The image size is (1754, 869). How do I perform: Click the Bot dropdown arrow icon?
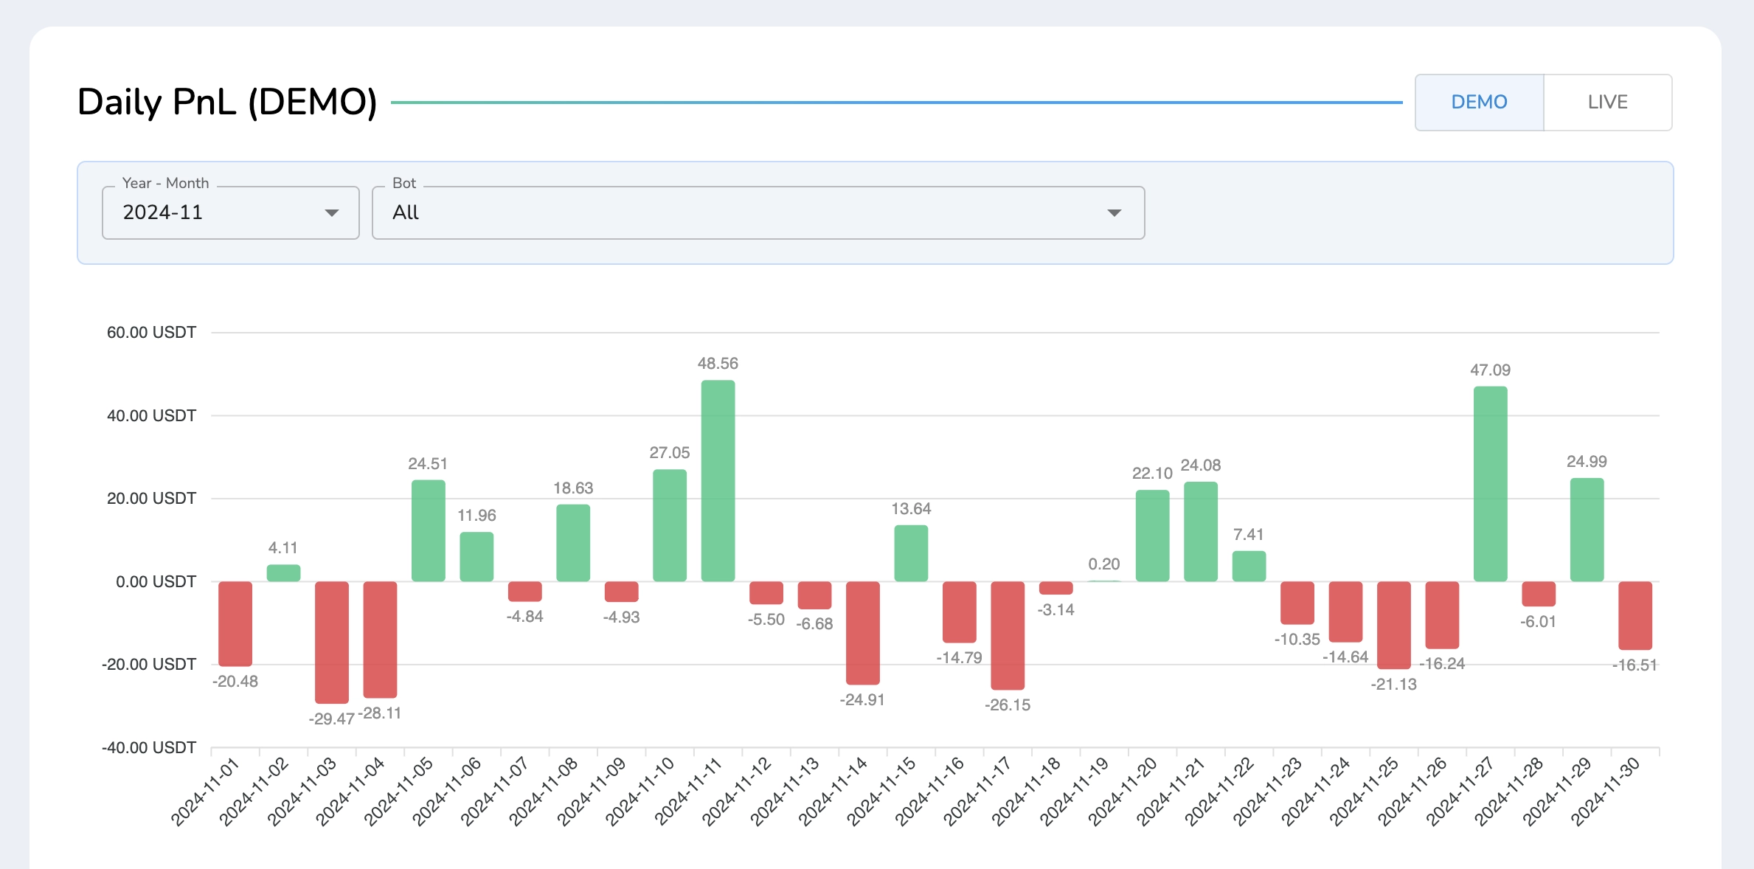[x=1115, y=213]
